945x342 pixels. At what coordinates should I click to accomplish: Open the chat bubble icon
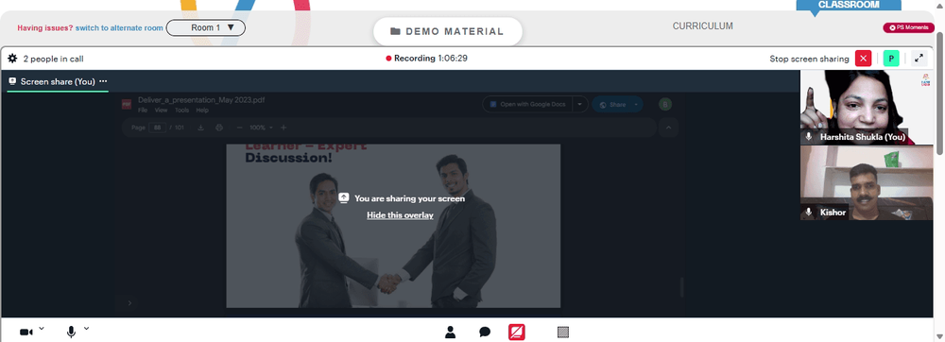pos(485,332)
